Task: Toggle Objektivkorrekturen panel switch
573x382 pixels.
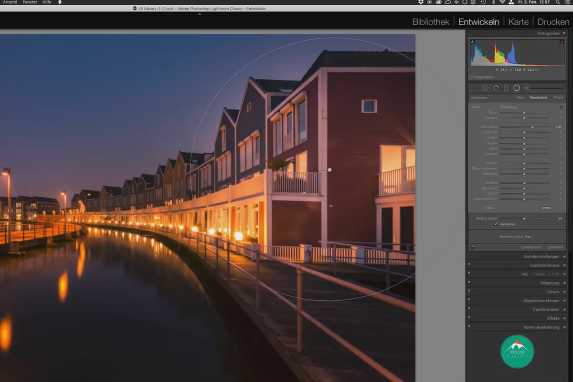Action: 469,301
